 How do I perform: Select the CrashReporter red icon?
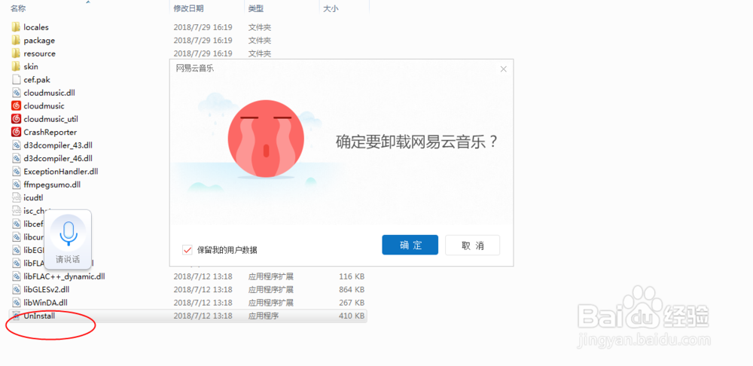pos(16,132)
